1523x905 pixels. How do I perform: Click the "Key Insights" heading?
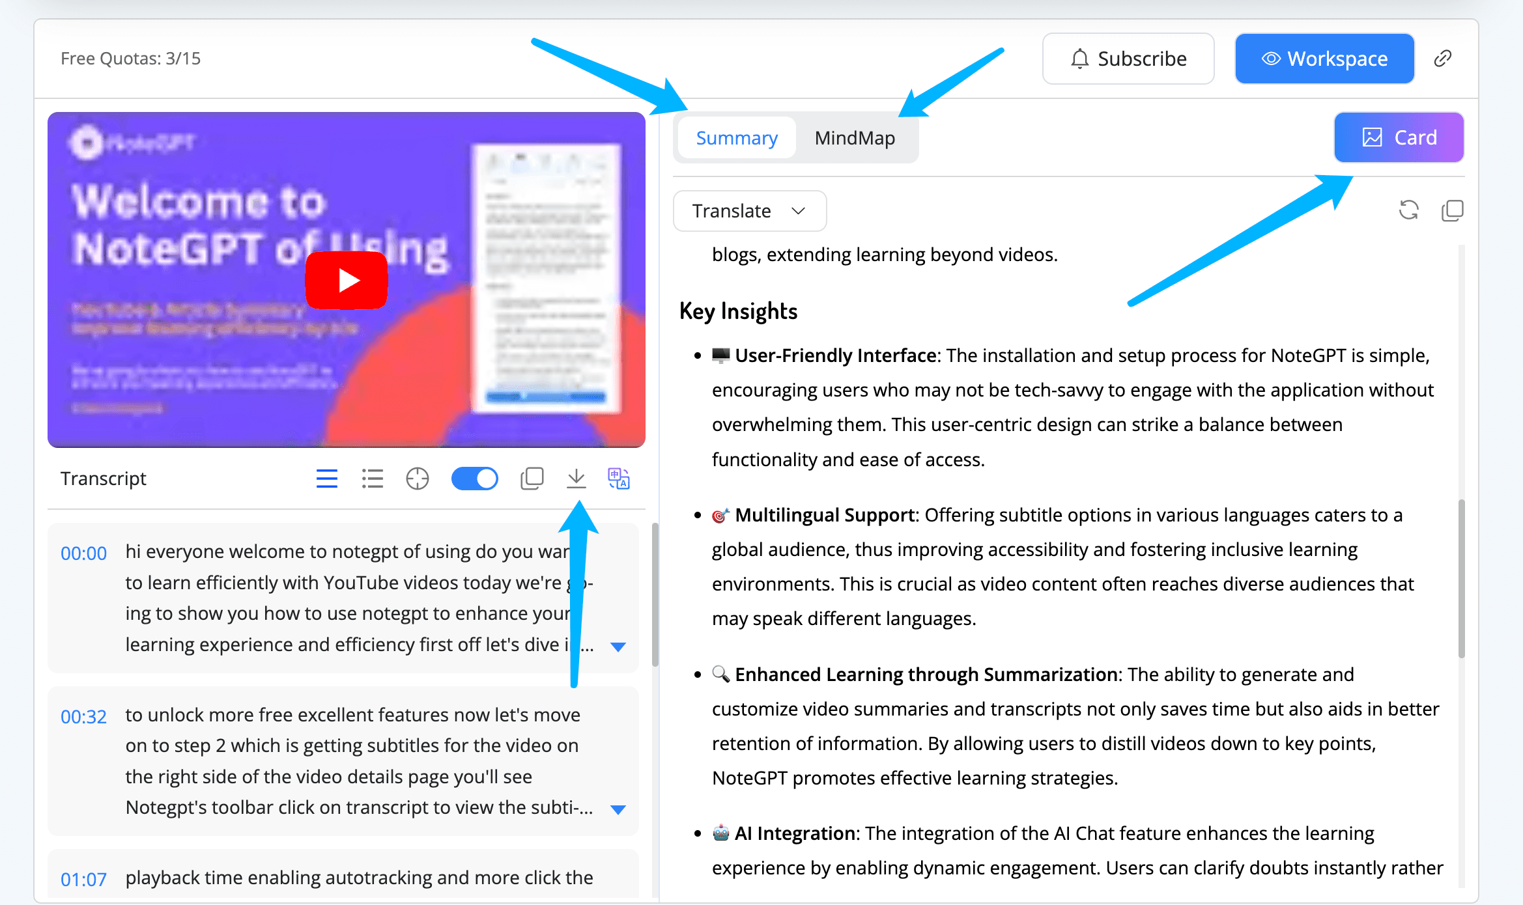pyautogui.click(x=738, y=311)
